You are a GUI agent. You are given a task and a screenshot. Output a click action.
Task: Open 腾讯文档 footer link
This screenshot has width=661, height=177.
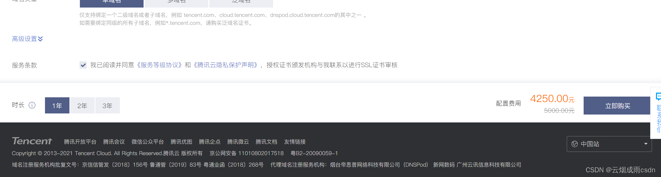[x=266, y=142]
